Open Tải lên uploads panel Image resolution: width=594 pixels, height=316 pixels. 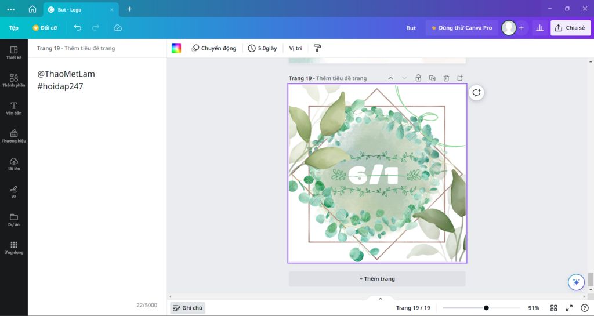coord(14,164)
